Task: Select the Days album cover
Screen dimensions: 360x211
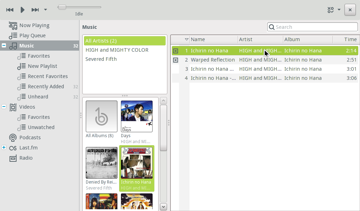Action: [x=137, y=116]
